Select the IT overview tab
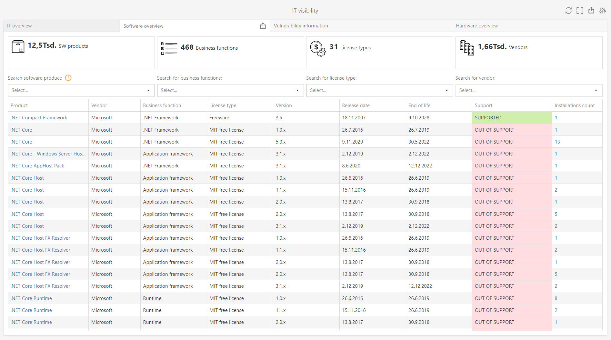The width and height of the screenshot is (611, 340). (19, 26)
